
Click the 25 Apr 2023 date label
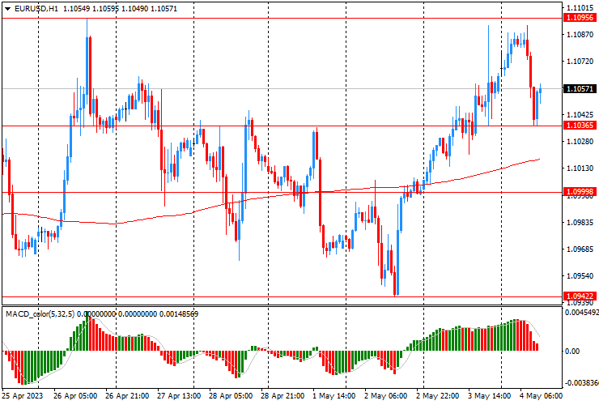[x=22, y=396]
